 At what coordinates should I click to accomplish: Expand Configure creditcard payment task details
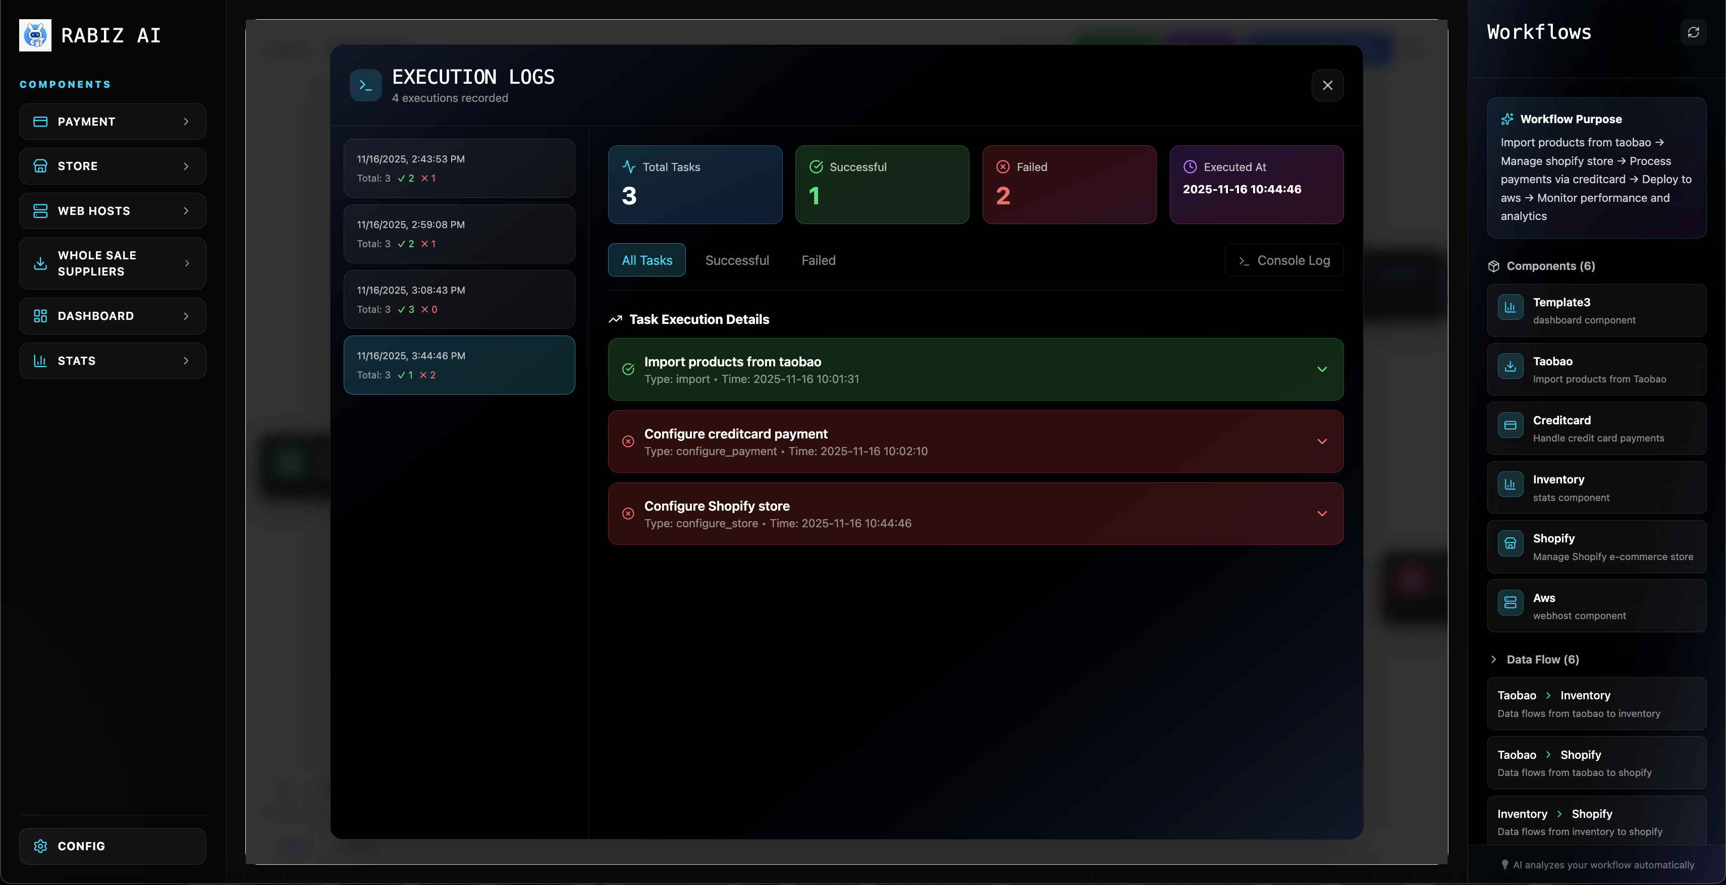1322,441
